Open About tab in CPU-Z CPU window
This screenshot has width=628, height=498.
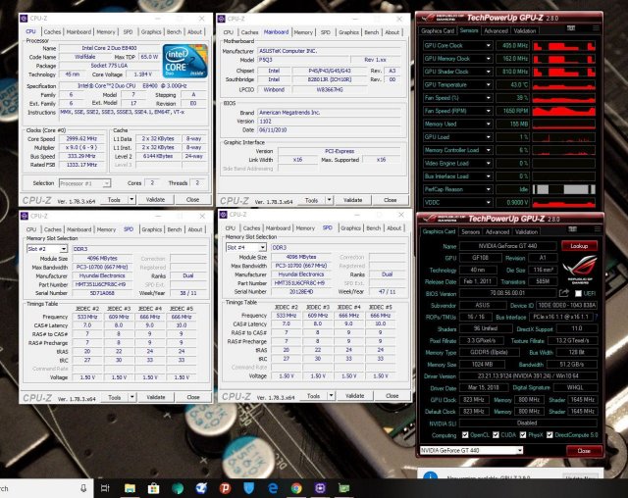[195, 32]
